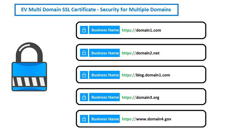The width and height of the screenshot is (232, 130).
Task: Click the lock icon in the www.domain4.gov bar
Action: click(x=84, y=119)
